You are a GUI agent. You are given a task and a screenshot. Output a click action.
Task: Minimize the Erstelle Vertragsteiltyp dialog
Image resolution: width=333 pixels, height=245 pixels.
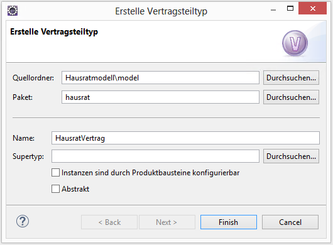[273, 9]
